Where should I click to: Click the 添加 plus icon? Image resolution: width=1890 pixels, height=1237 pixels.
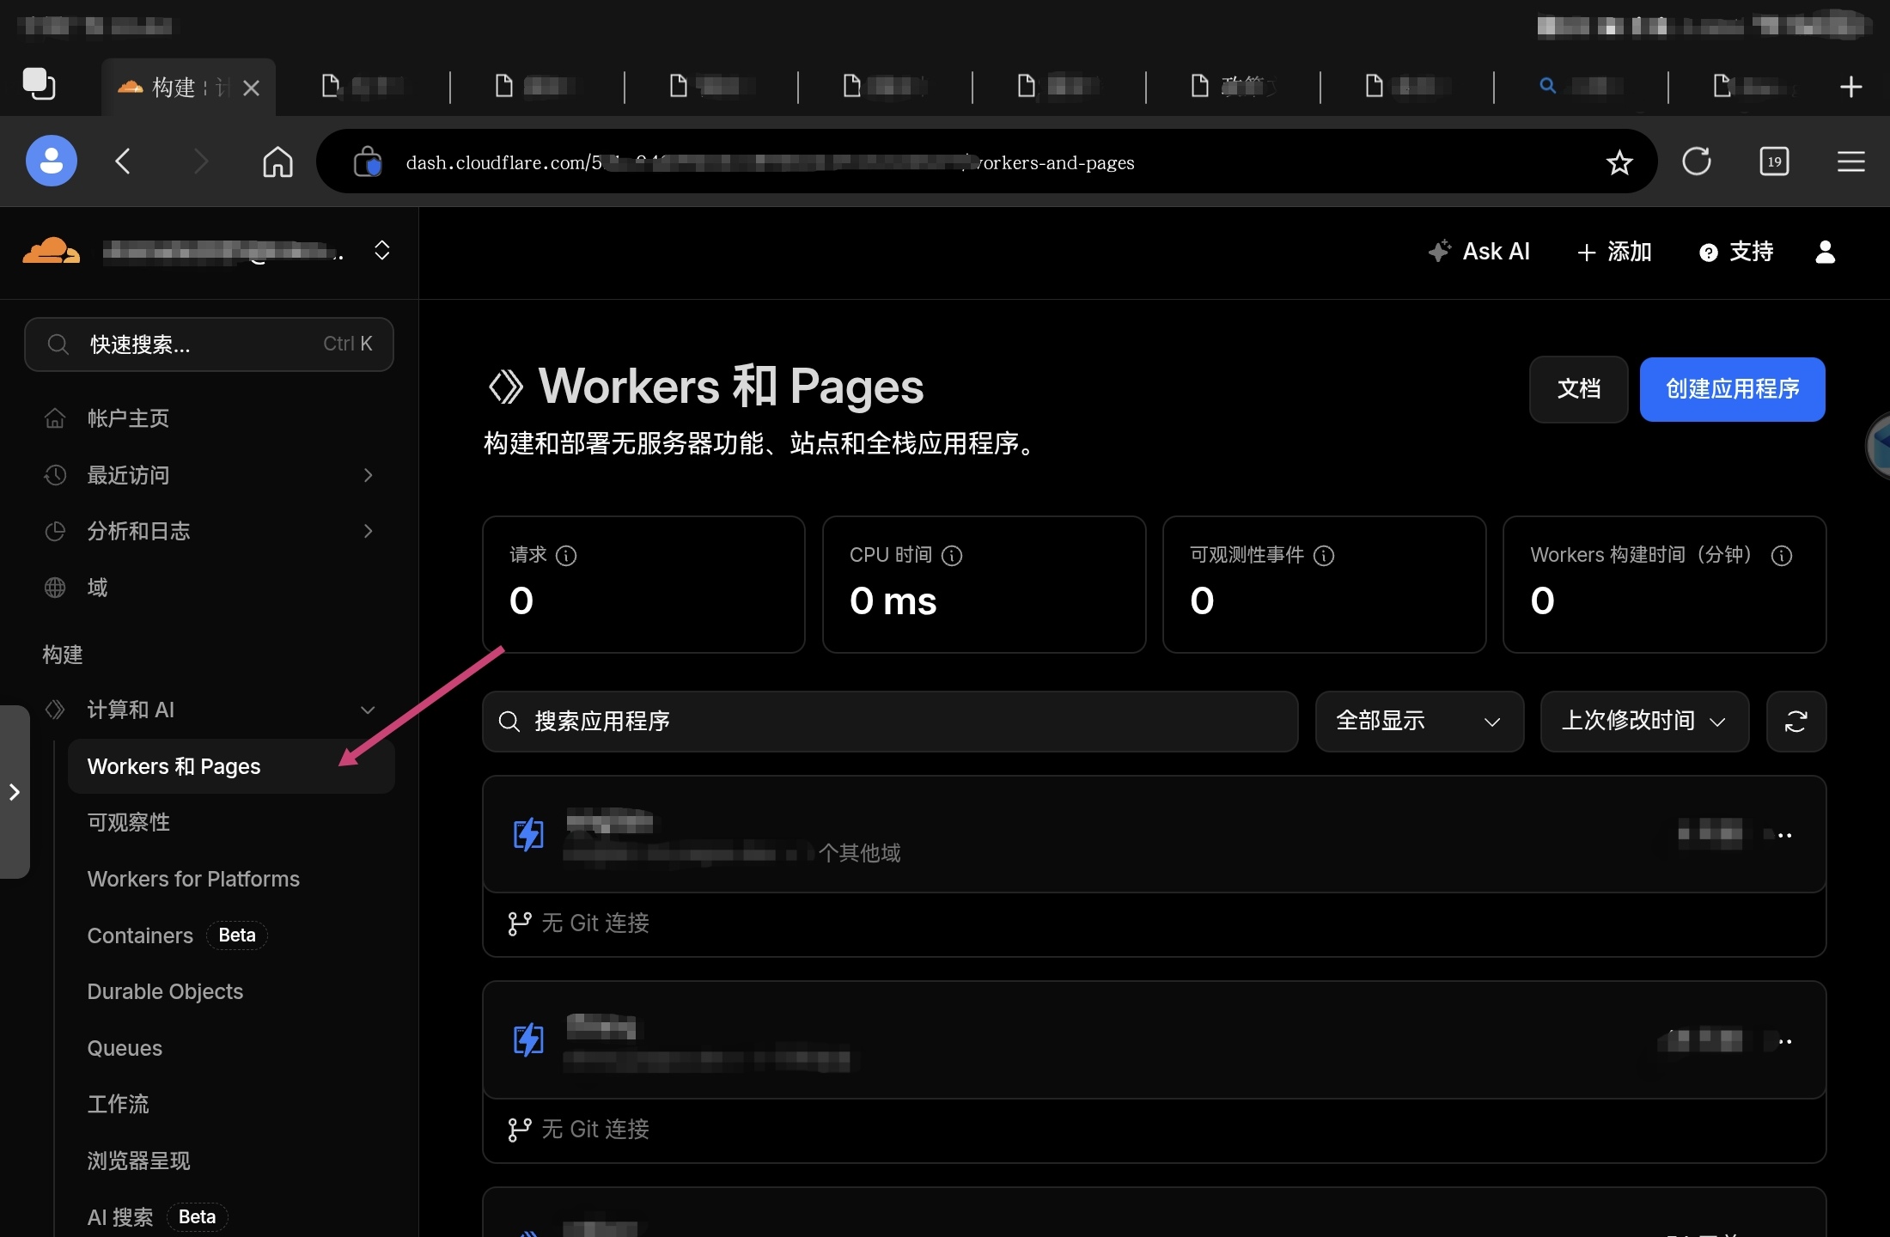pyautogui.click(x=1586, y=252)
